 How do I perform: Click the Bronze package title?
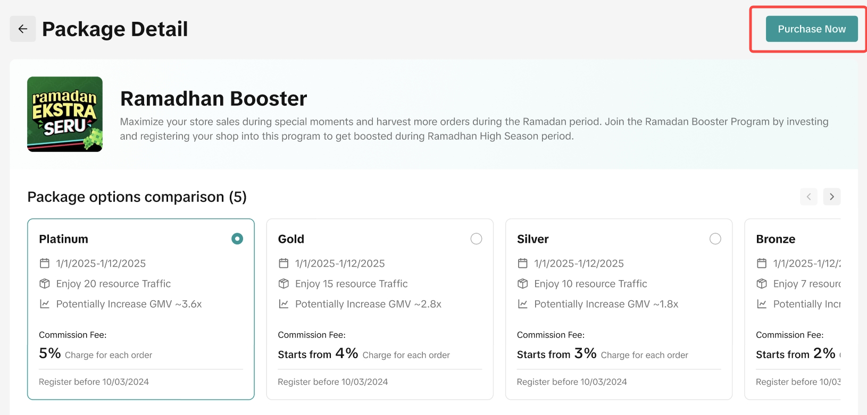(x=776, y=239)
